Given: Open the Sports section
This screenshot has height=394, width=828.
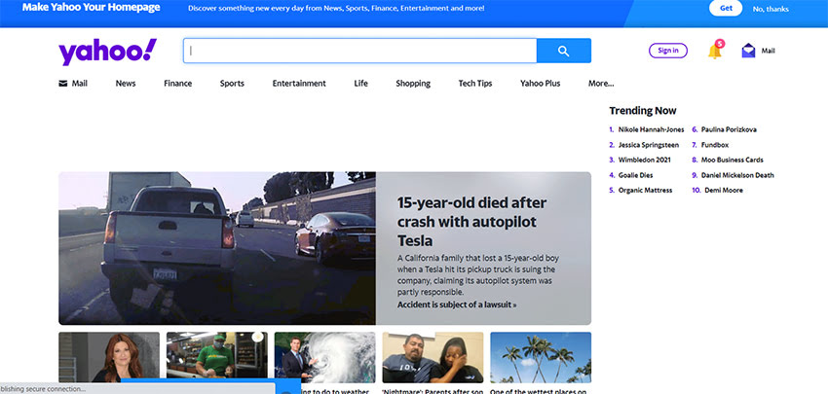Looking at the screenshot, I should pyautogui.click(x=233, y=84).
